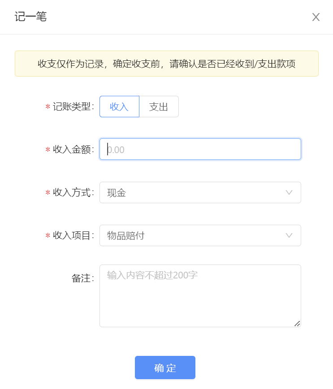Open the 收入项目 dropdown showing 物品赔付
This screenshot has height=389, width=333.
(x=200, y=235)
